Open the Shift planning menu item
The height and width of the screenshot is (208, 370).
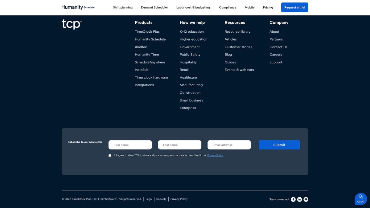point(122,7)
